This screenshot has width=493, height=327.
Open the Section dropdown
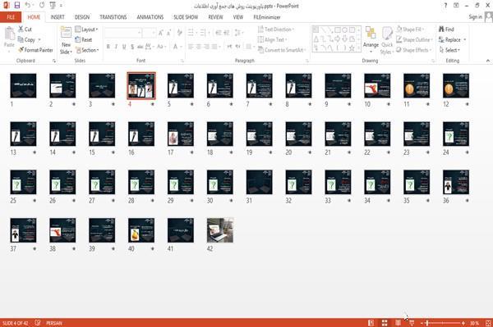tap(87, 50)
